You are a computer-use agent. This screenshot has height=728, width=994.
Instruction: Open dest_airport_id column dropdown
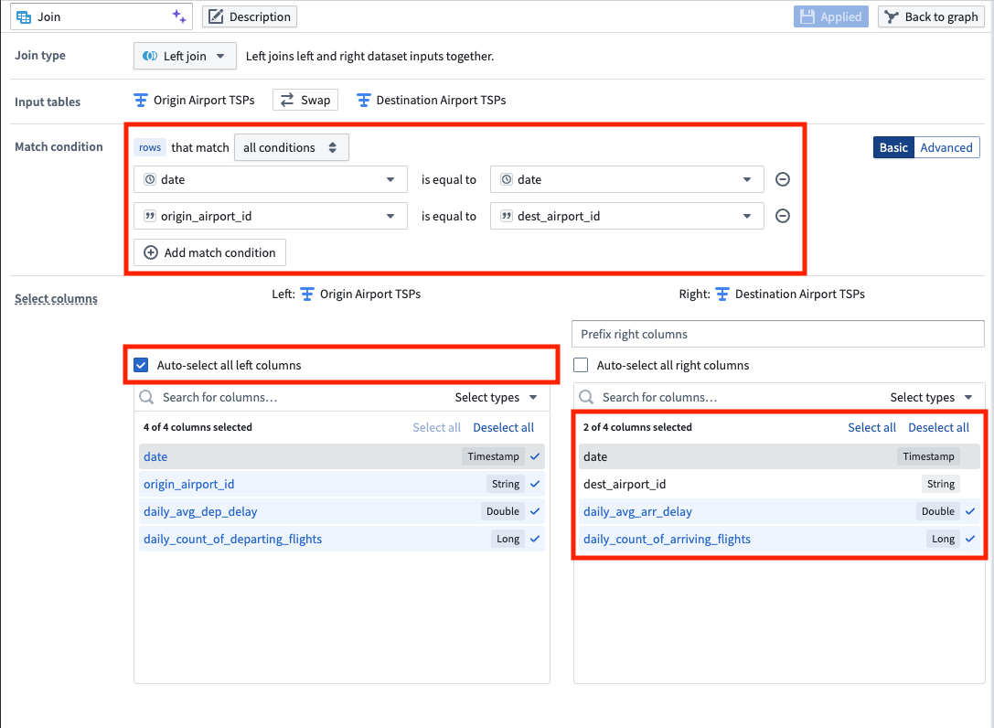pyautogui.click(x=627, y=216)
